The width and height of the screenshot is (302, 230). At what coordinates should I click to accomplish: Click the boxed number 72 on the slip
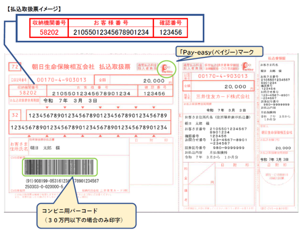[15, 67]
